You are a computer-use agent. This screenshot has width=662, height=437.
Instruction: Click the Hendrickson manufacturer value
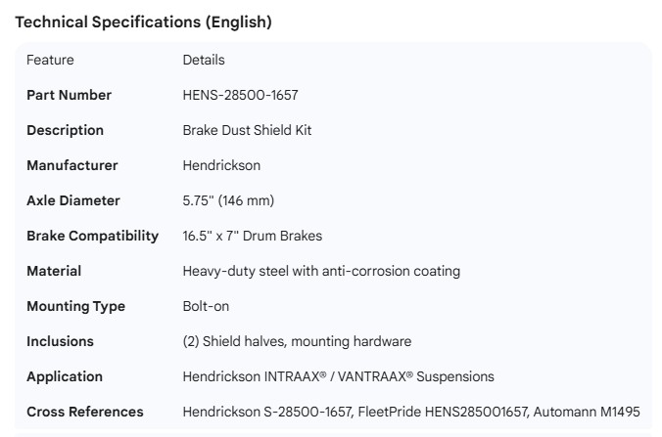[x=221, y=165]
